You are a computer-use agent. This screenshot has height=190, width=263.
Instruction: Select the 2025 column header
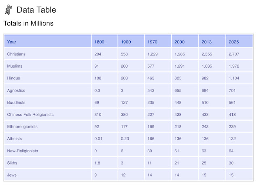pos(234,42)
